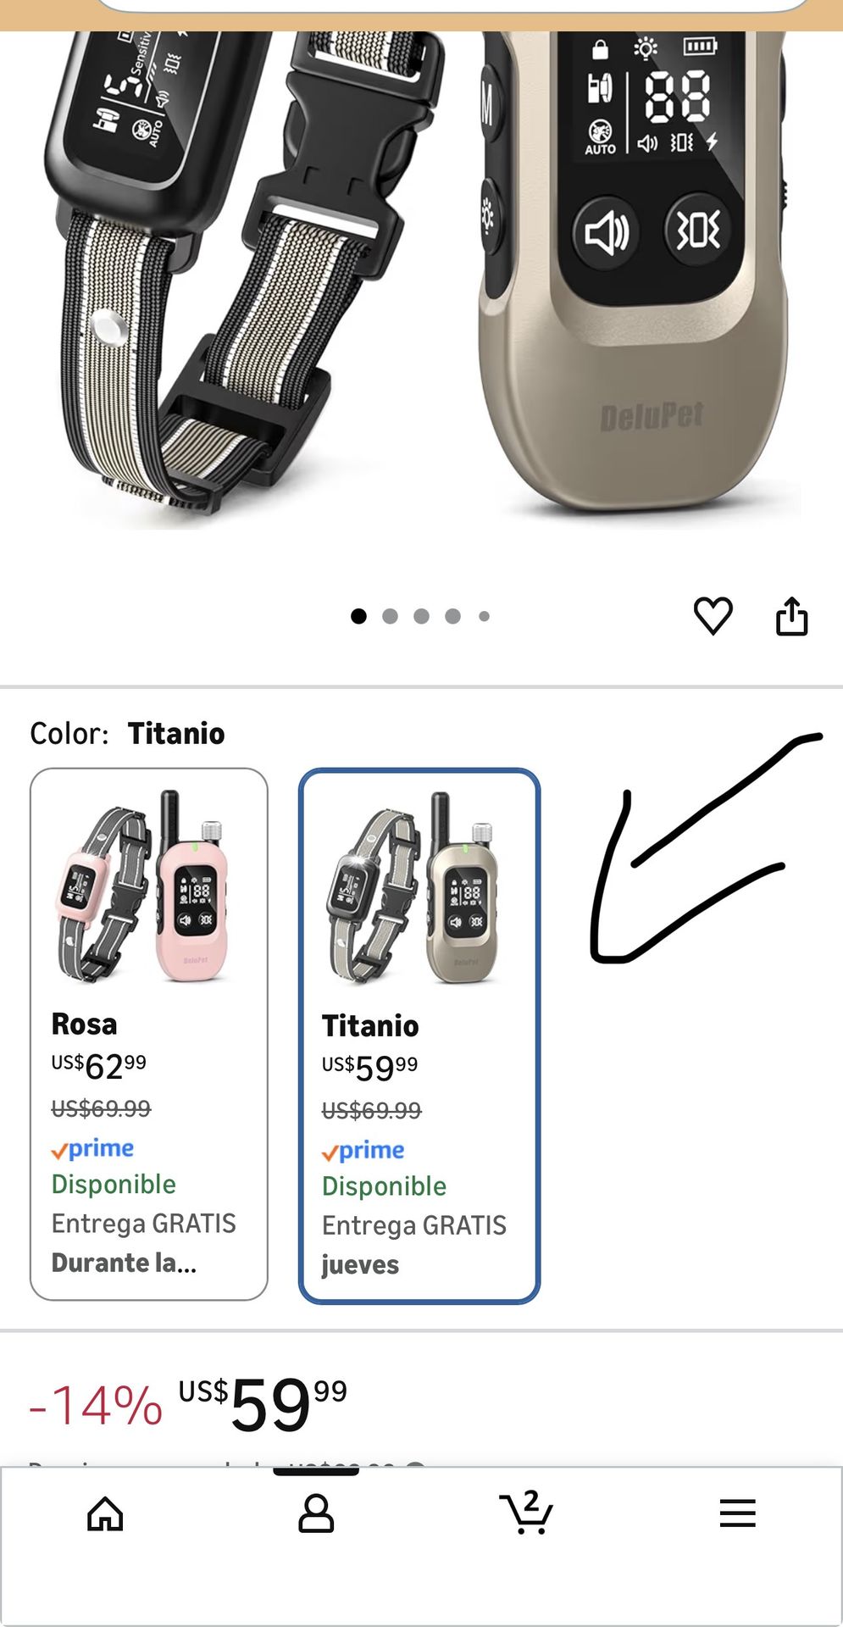Screen dimensions: 843x1627
Task: Open the account profile tab
Action: coord(316,1513)
